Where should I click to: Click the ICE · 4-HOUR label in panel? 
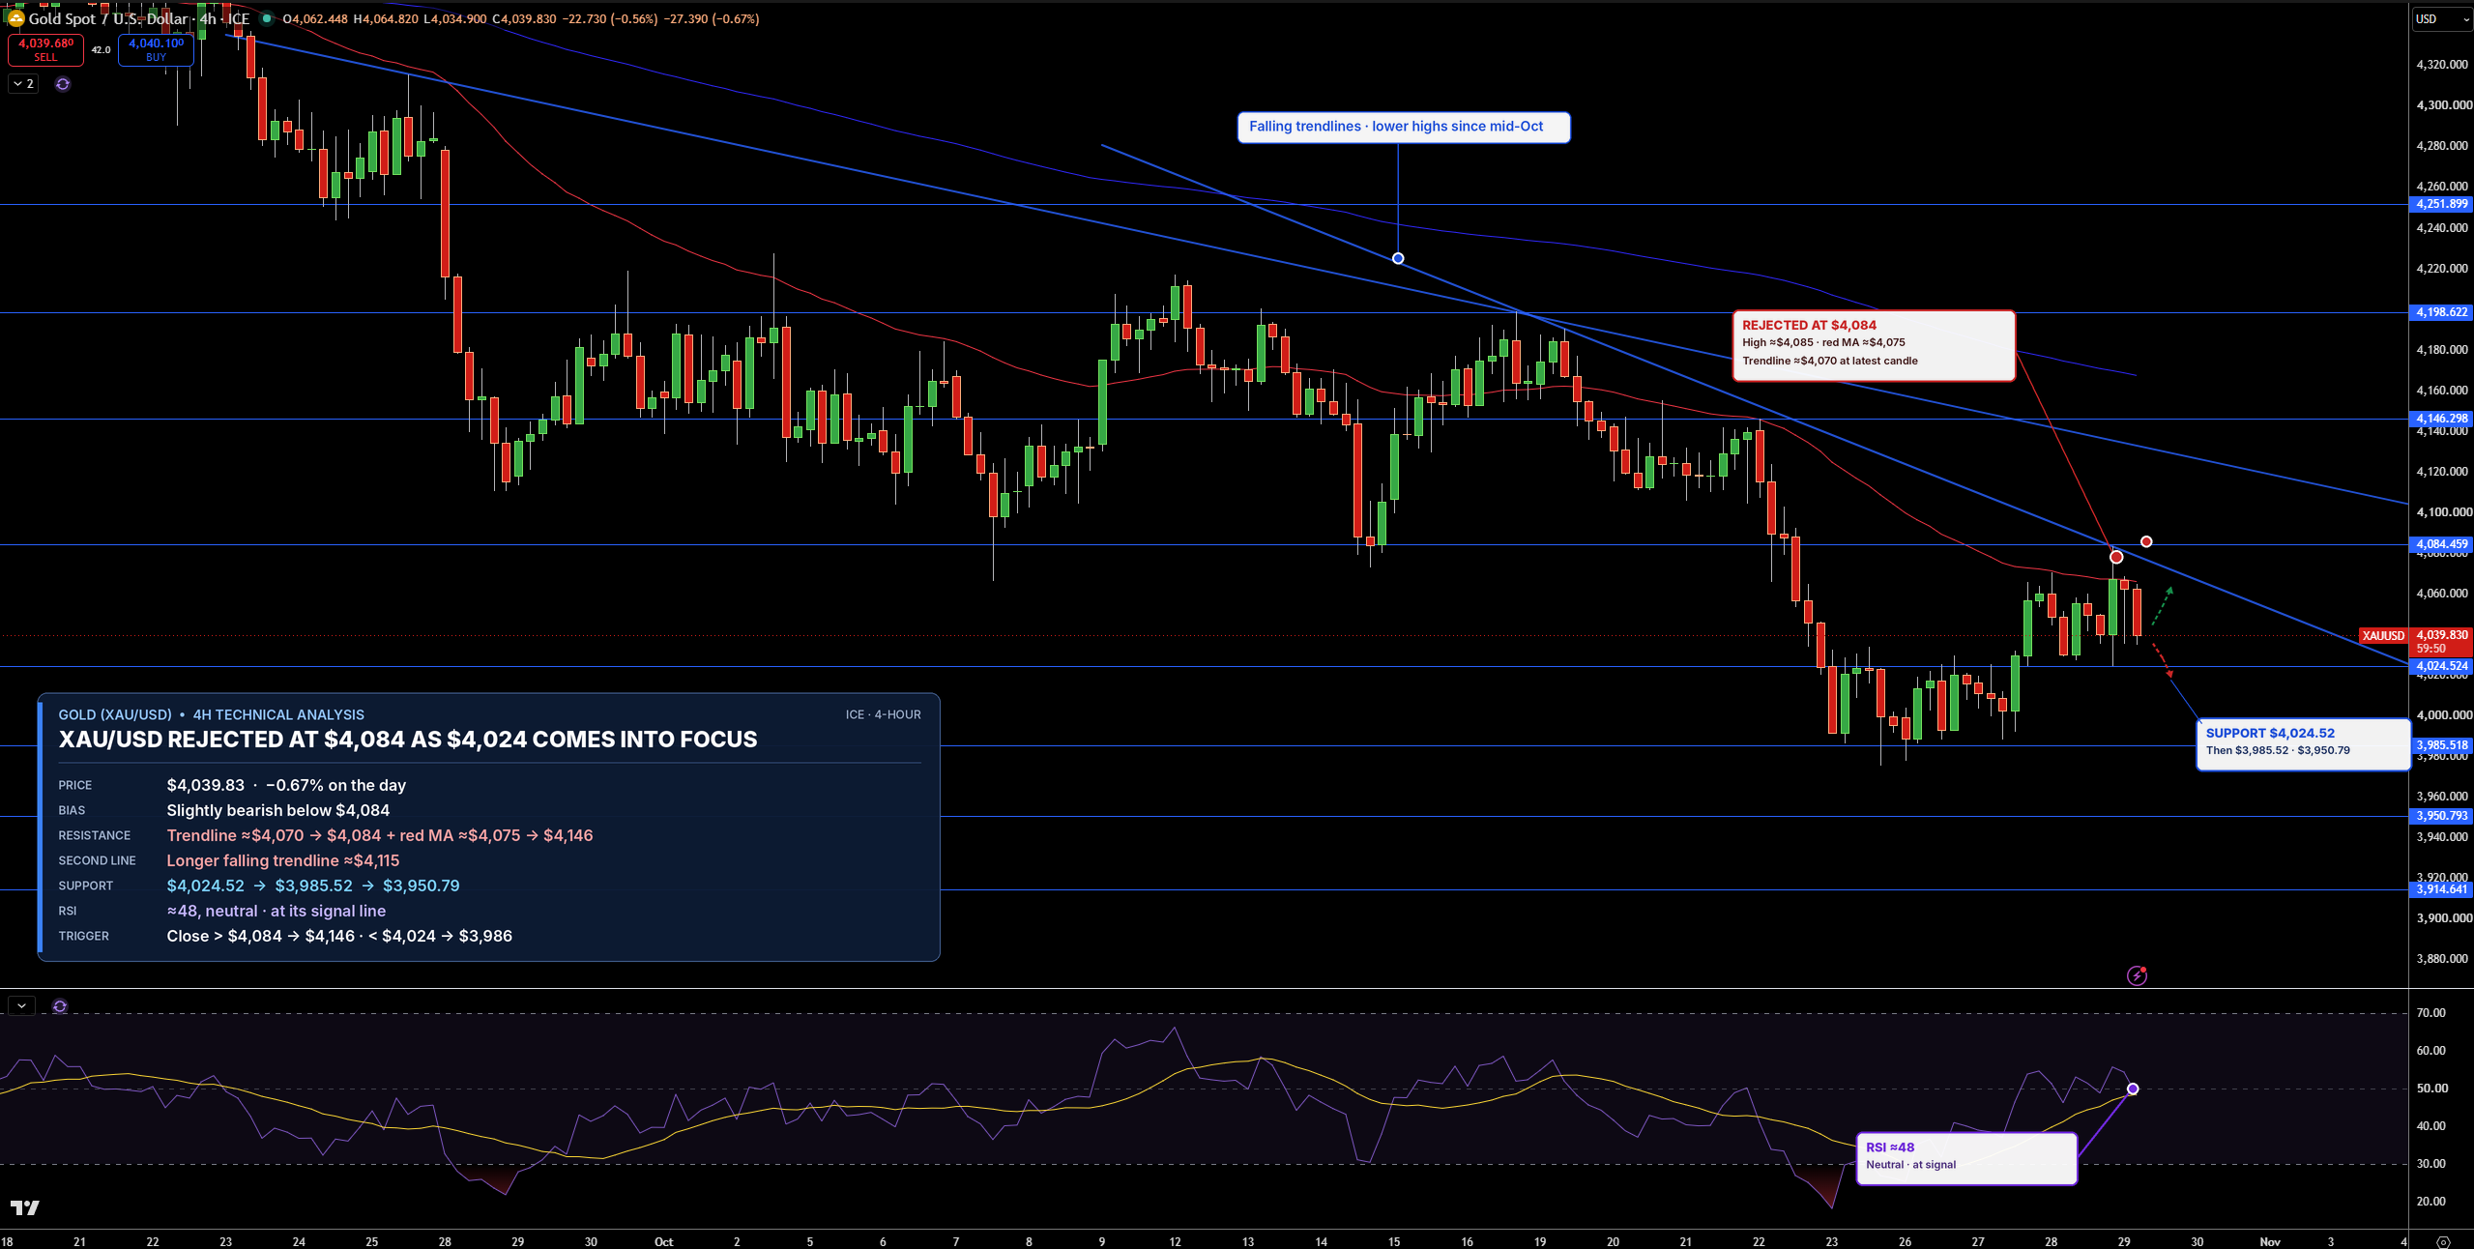click(883, 714)
